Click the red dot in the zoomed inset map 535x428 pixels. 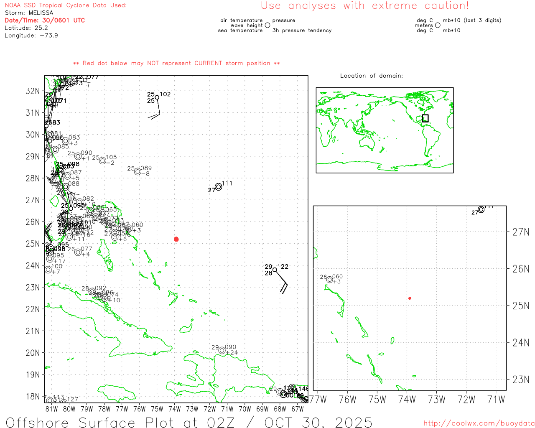pos(410,298)
